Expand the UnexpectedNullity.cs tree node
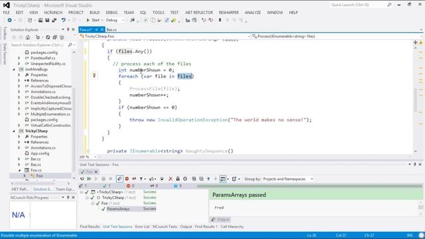This screenshot has width=425, height=239. [19, 64]
